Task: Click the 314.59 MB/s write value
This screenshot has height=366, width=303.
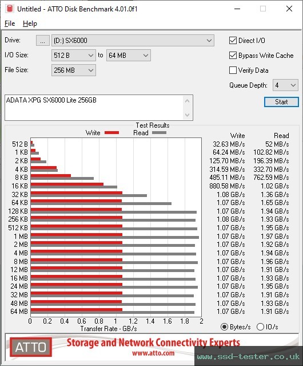Action: pyautogui.click(x=227, y=169)
